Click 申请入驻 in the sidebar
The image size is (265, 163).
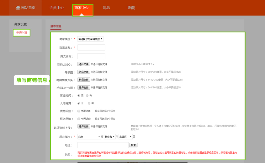[21, 33]
